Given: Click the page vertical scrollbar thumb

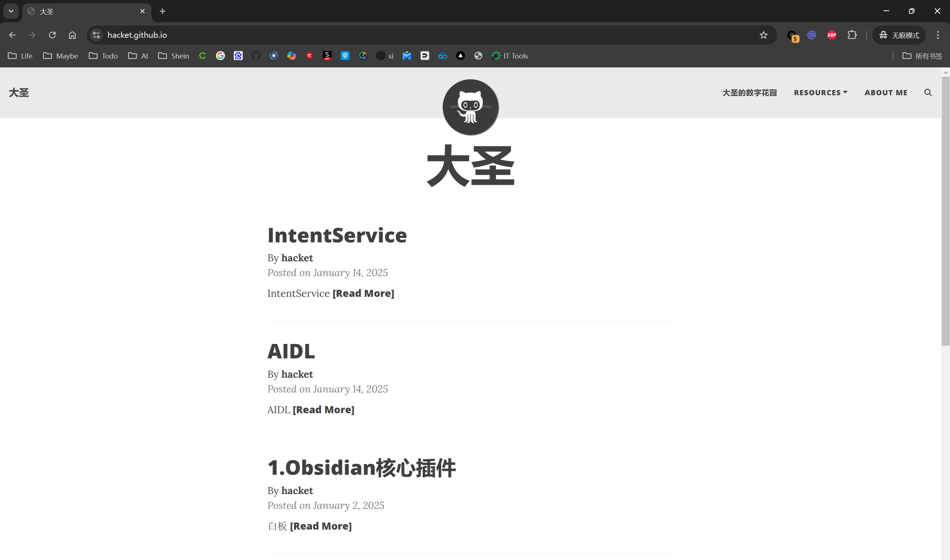Looking at the screenshot, I should point(945,211).
